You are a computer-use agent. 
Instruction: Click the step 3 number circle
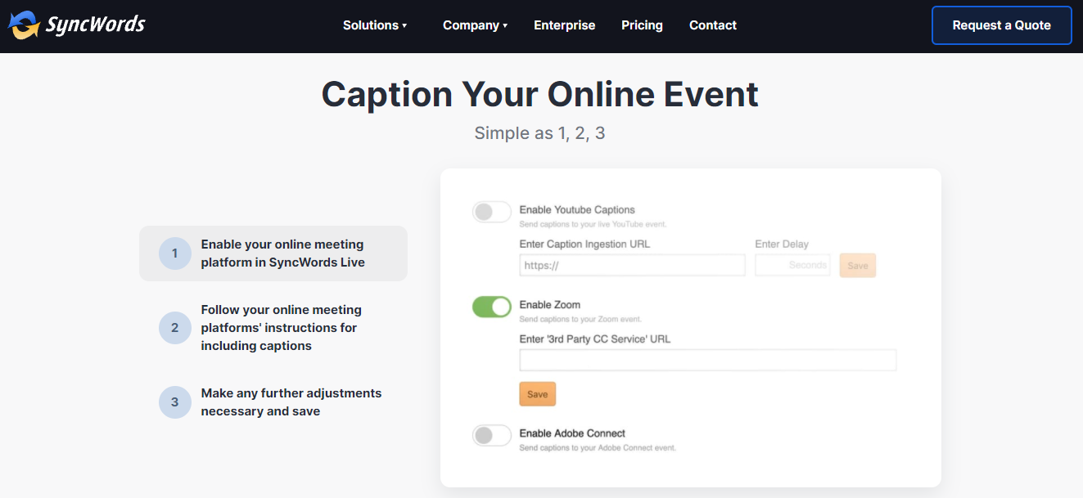tap(174, 402)
